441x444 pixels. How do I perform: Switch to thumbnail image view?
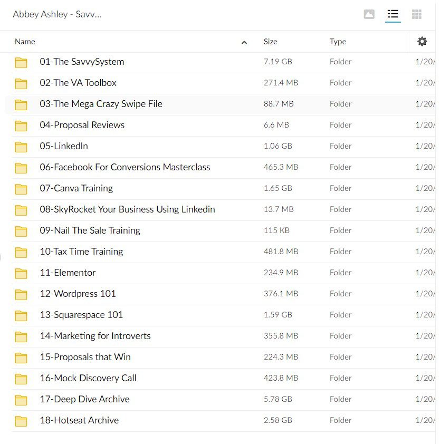point(369,14)
